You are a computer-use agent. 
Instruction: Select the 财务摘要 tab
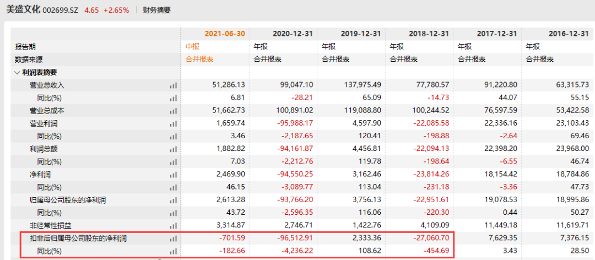point(156,10)
